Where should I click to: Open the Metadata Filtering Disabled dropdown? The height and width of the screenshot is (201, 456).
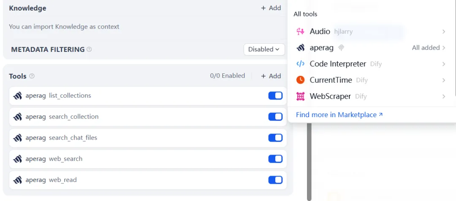[264, 49]
